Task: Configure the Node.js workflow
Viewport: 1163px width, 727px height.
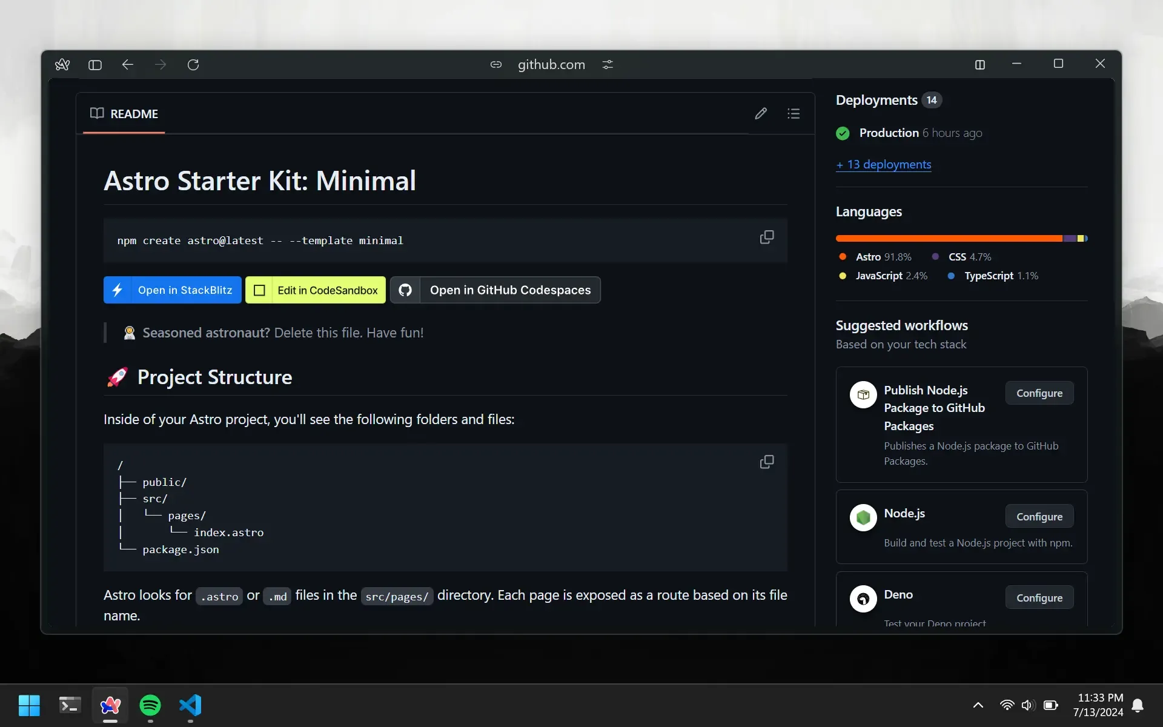Action: coord(1039,517)
